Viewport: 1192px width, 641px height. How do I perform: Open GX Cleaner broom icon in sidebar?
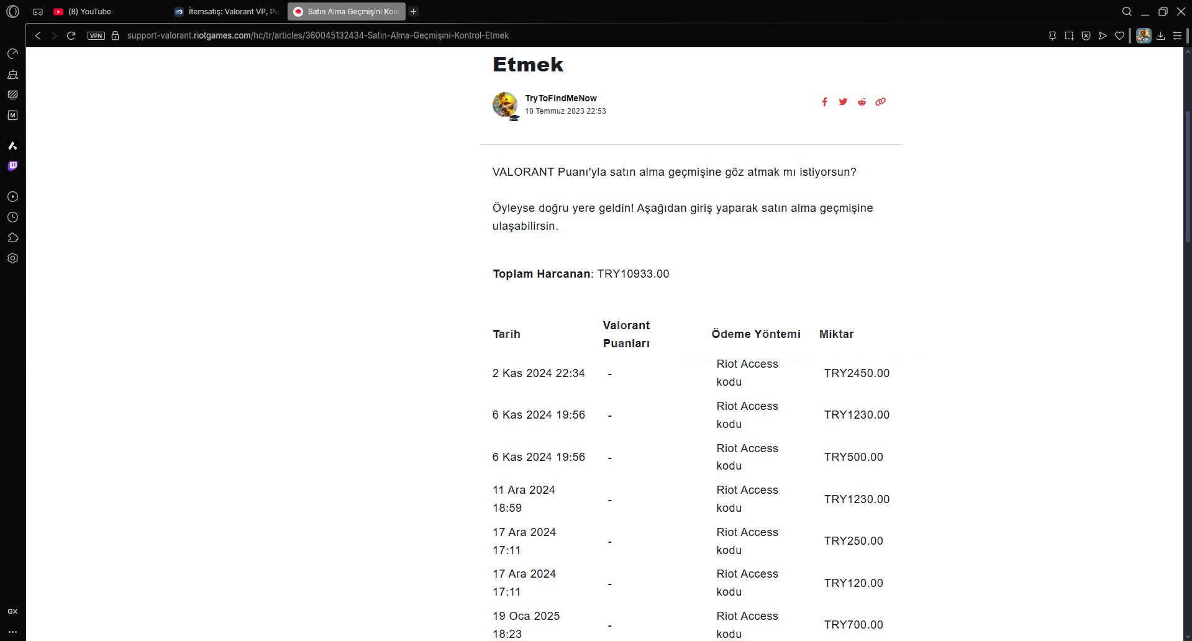(12, 75)
